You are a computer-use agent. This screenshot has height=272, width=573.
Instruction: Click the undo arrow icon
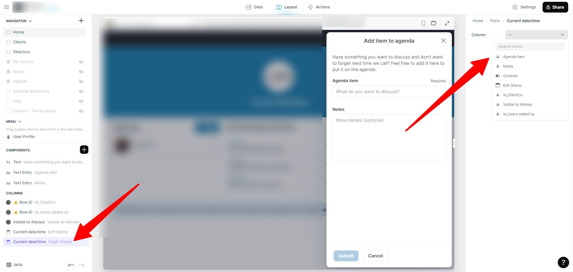pyautogui.click(x=71, y=265)
